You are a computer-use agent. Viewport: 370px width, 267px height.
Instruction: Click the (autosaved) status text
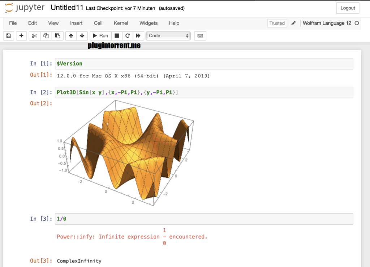coord(172,8)
